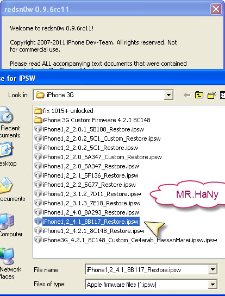Select the icon of iPhone1,2_2.1_5F136_Restore.ipsw
Viewport: 225px width, 296px height.
pyautogui.click(x=38, y=175)
